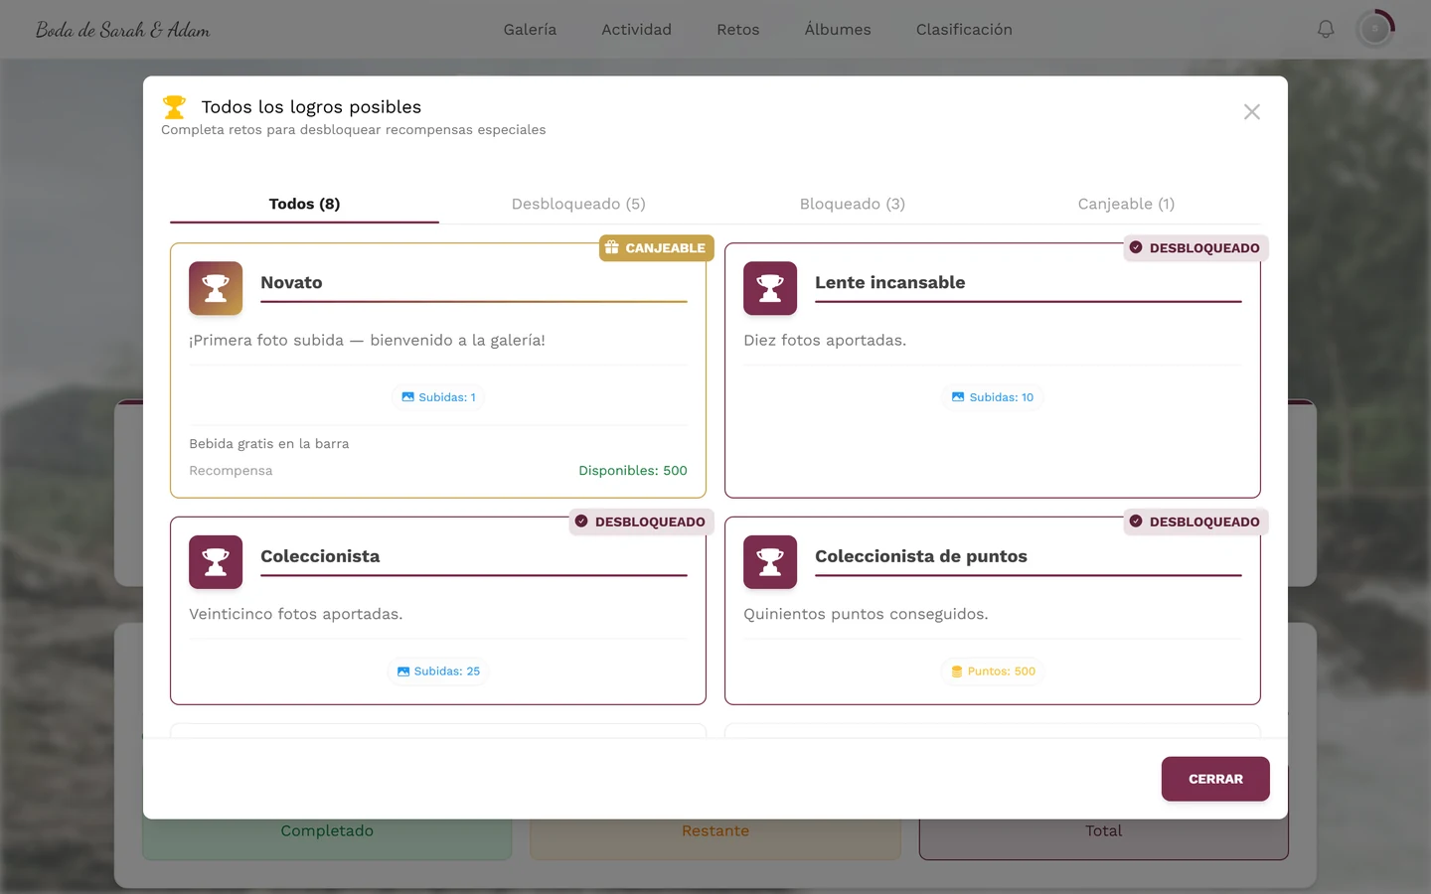Click the gift icon in Canjeable badge

612,247
